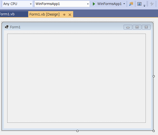Viewport: 158px width, 135px height.
Task: Click the WinFormsApp1 start button label
Action: tap(109, 4)
